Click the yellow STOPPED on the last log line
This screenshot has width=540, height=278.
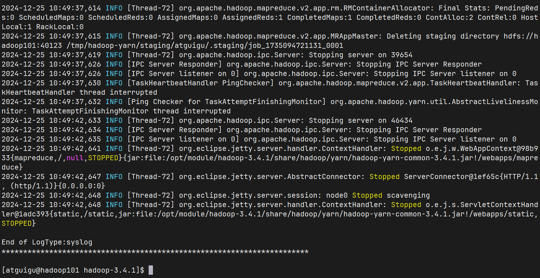[x=17, y=223]
